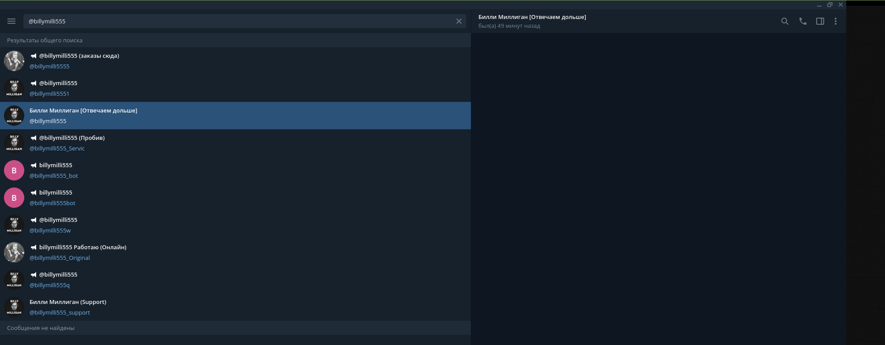This screenshot has width=885, height=345.
Task: Toggle the right info sidebar panel
Action: pos(820,21)
